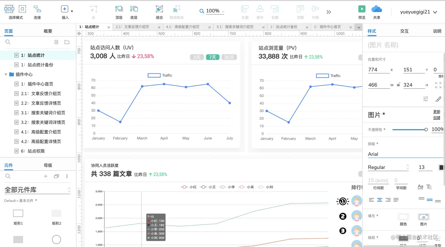Click the style painter brush icon
The image size is (445, 247).
click(x=438, y=99)
